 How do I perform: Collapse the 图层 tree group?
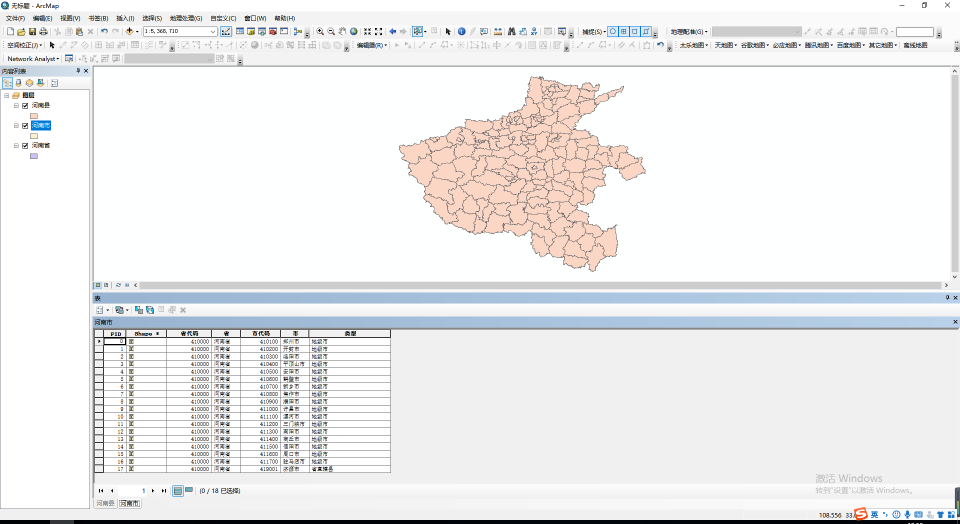[x=7, y=95]
